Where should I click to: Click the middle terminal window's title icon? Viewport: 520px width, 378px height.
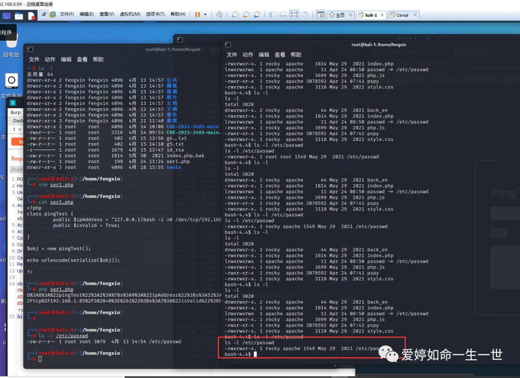(180, 40)
